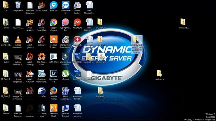The image size is (216, 121).
Task: Open Computer - Shortcut
Action: 65,108
